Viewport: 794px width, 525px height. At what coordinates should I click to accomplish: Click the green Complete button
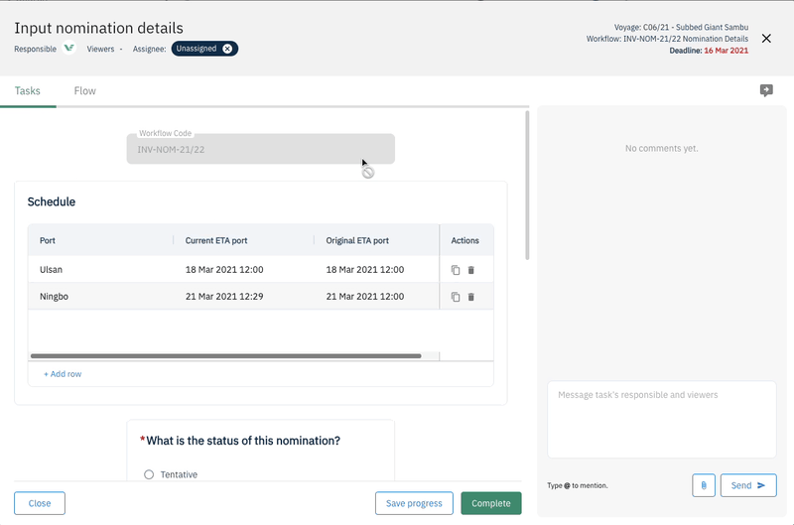click(x=490, y=503)
